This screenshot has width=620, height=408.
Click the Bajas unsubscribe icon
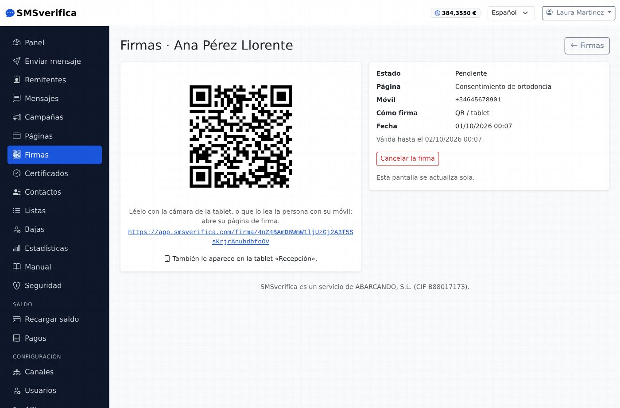tap(17, 229)
